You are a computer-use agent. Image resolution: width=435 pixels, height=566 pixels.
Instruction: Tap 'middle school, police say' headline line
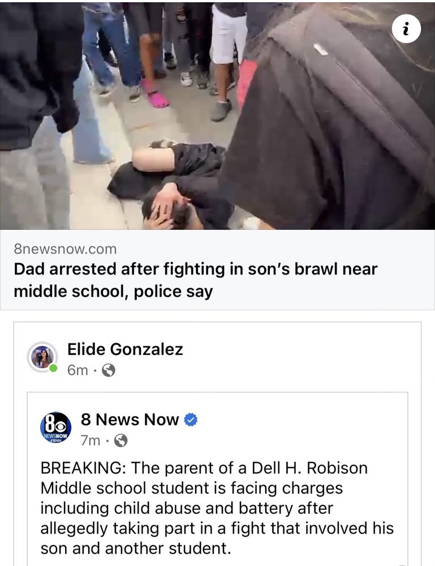pyautogui.click(x=113, y=291)
